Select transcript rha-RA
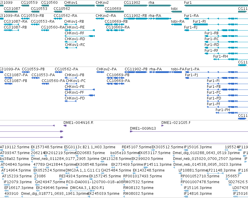 click(155, 16)
